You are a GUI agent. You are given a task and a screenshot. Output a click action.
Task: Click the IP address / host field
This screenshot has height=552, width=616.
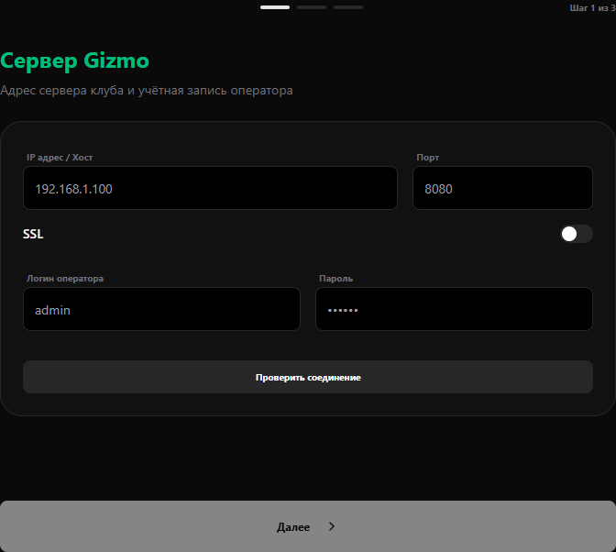click(x=210, y=188)
